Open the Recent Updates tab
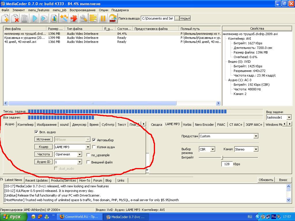The image size is (295, 221). click(37, 180)
